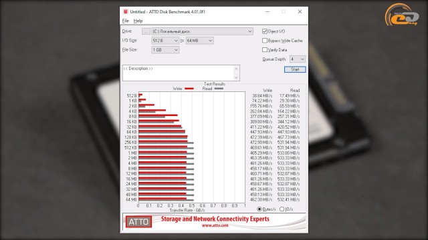The width and height of the screenshot is (428, 240).
Task: Open the www.atto.com link
Action: pos(215,225)
